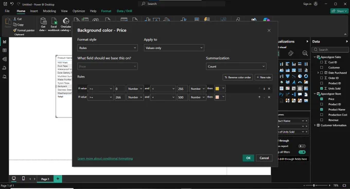Toggle the Keep all filters switch
This screenshot has height=189, width=350.
[302, 152]
